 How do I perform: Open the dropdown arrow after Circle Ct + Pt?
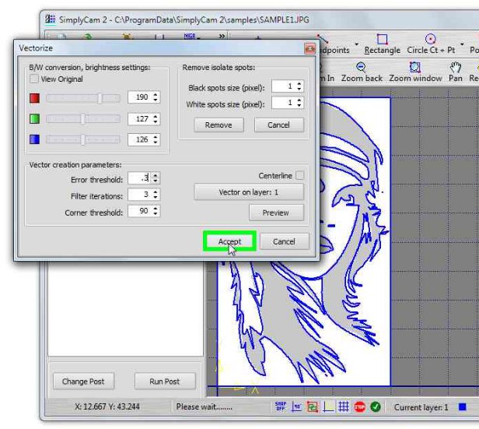(x=462, y=44)
